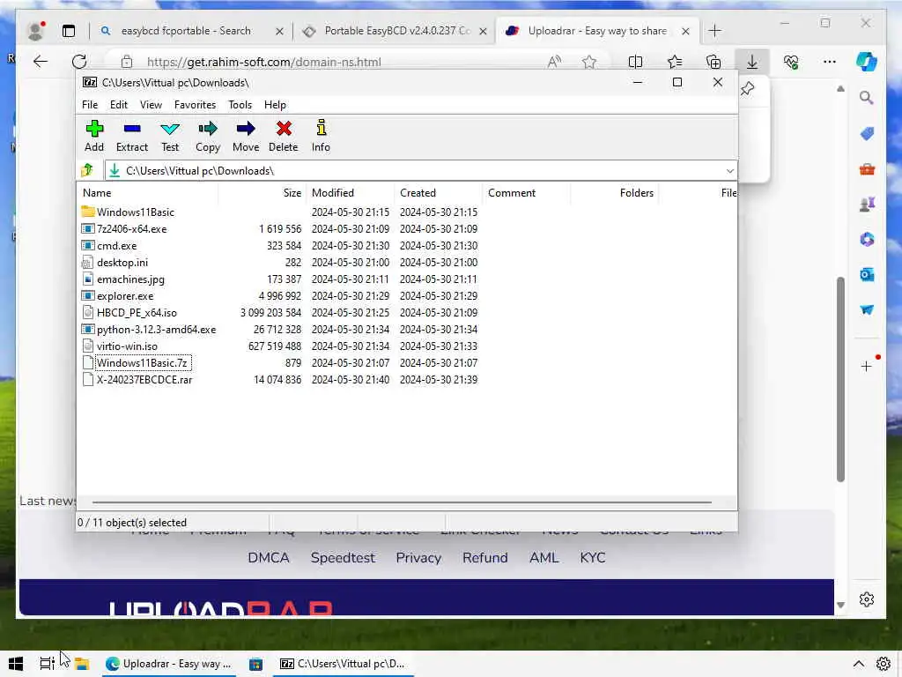
Task: Open the Copilot icon in Edge
Action: pos(867,62)
